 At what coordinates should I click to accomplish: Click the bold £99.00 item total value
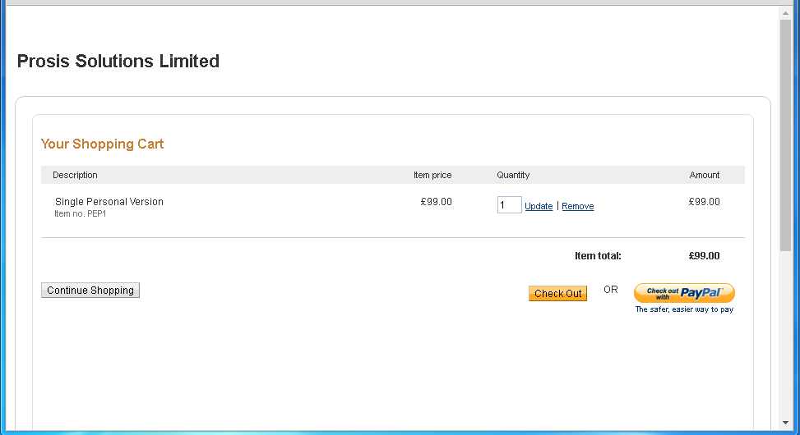pos(704,256)
